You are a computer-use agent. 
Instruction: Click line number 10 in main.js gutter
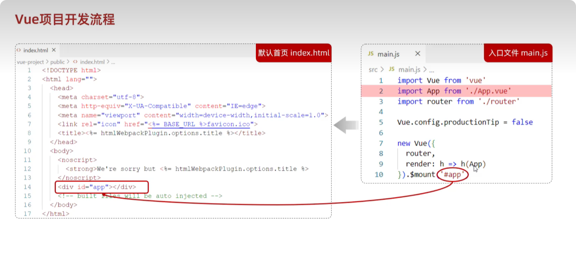379,175
